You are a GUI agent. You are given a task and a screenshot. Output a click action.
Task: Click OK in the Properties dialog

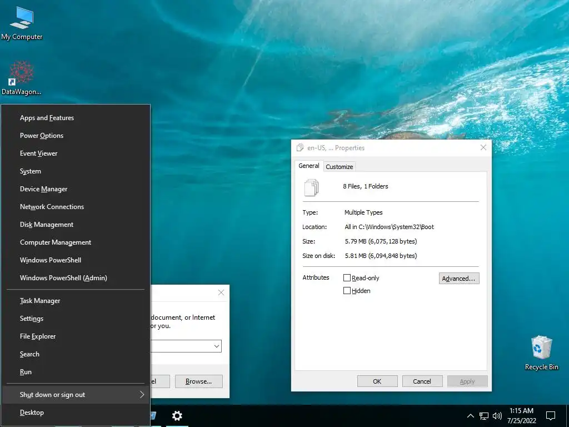tap(377, 381)
